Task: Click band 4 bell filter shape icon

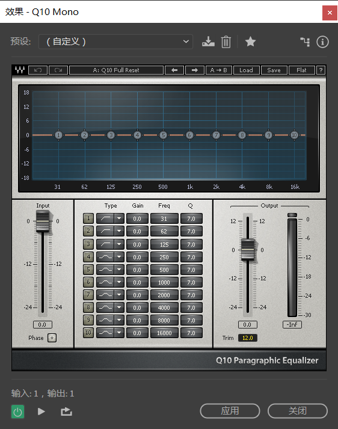Action: [106, 257]
